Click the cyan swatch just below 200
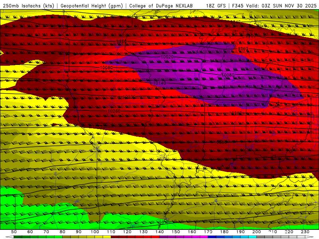The width and height of the screenshot is (319, 239). pos(253,237)
